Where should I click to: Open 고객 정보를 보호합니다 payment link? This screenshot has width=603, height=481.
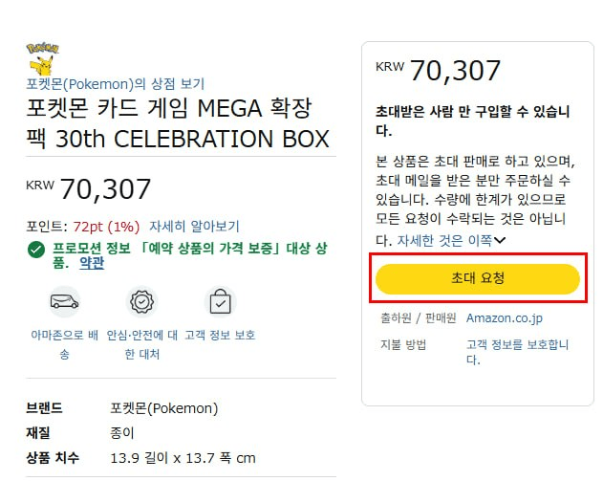click(517, 352)
